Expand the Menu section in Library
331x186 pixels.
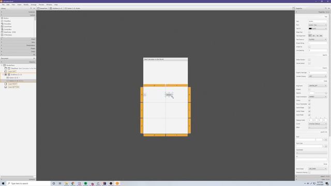click(x=18, y=42)
